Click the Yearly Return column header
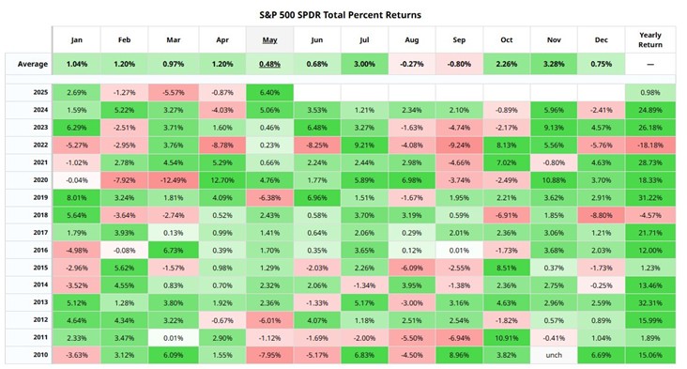Image resolution: width=687 pixels, height=369 pixels. coord(650,39)
